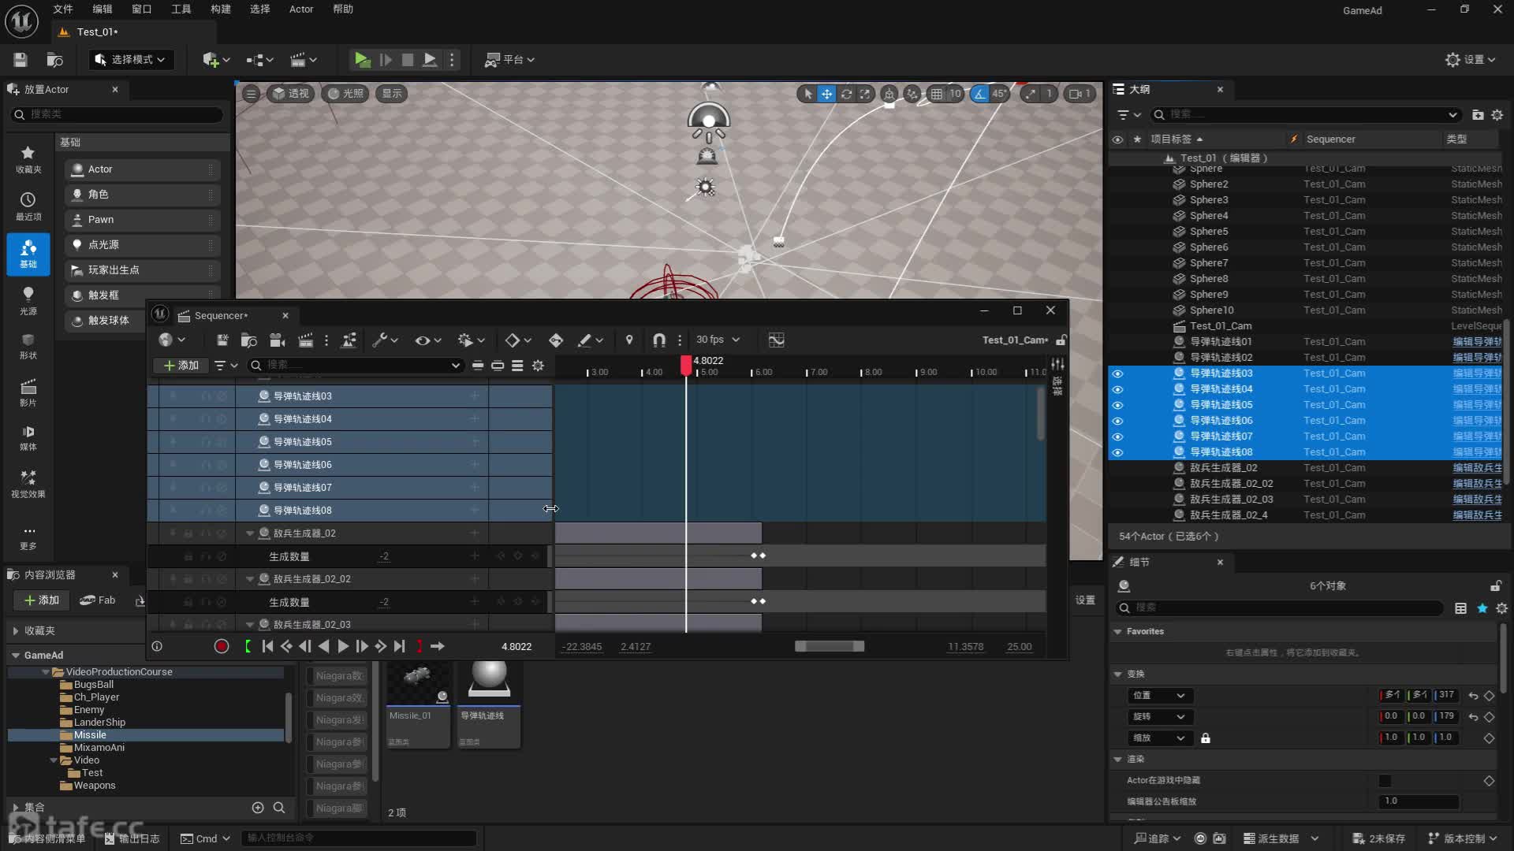Viewport: 1514px width, 851px height.
Task: Hide 导弹轨迹线03 in outliner
Action: pyautogui.click(x=1117, y=373)
